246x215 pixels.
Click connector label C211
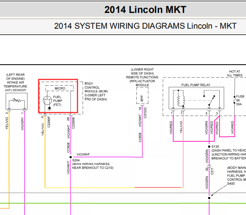coord(212,171)
